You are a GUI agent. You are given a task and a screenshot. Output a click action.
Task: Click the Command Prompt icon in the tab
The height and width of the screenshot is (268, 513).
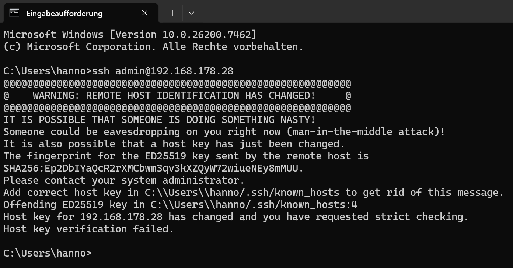click(x=14, y=13)
